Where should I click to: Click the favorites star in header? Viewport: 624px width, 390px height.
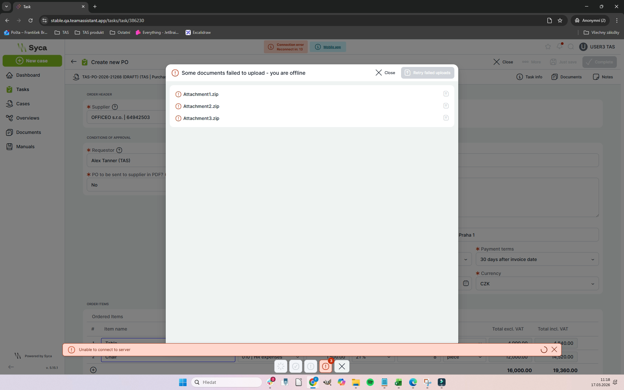click(x=548, y=46)
